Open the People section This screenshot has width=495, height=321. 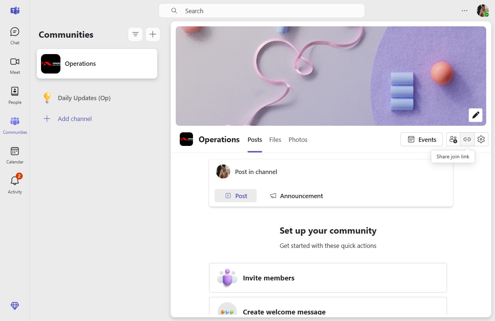(15, 96)
